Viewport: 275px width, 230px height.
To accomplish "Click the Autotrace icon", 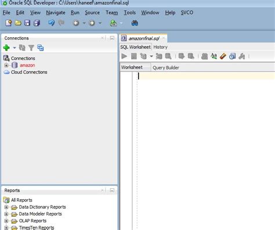I will pos(159,56).
